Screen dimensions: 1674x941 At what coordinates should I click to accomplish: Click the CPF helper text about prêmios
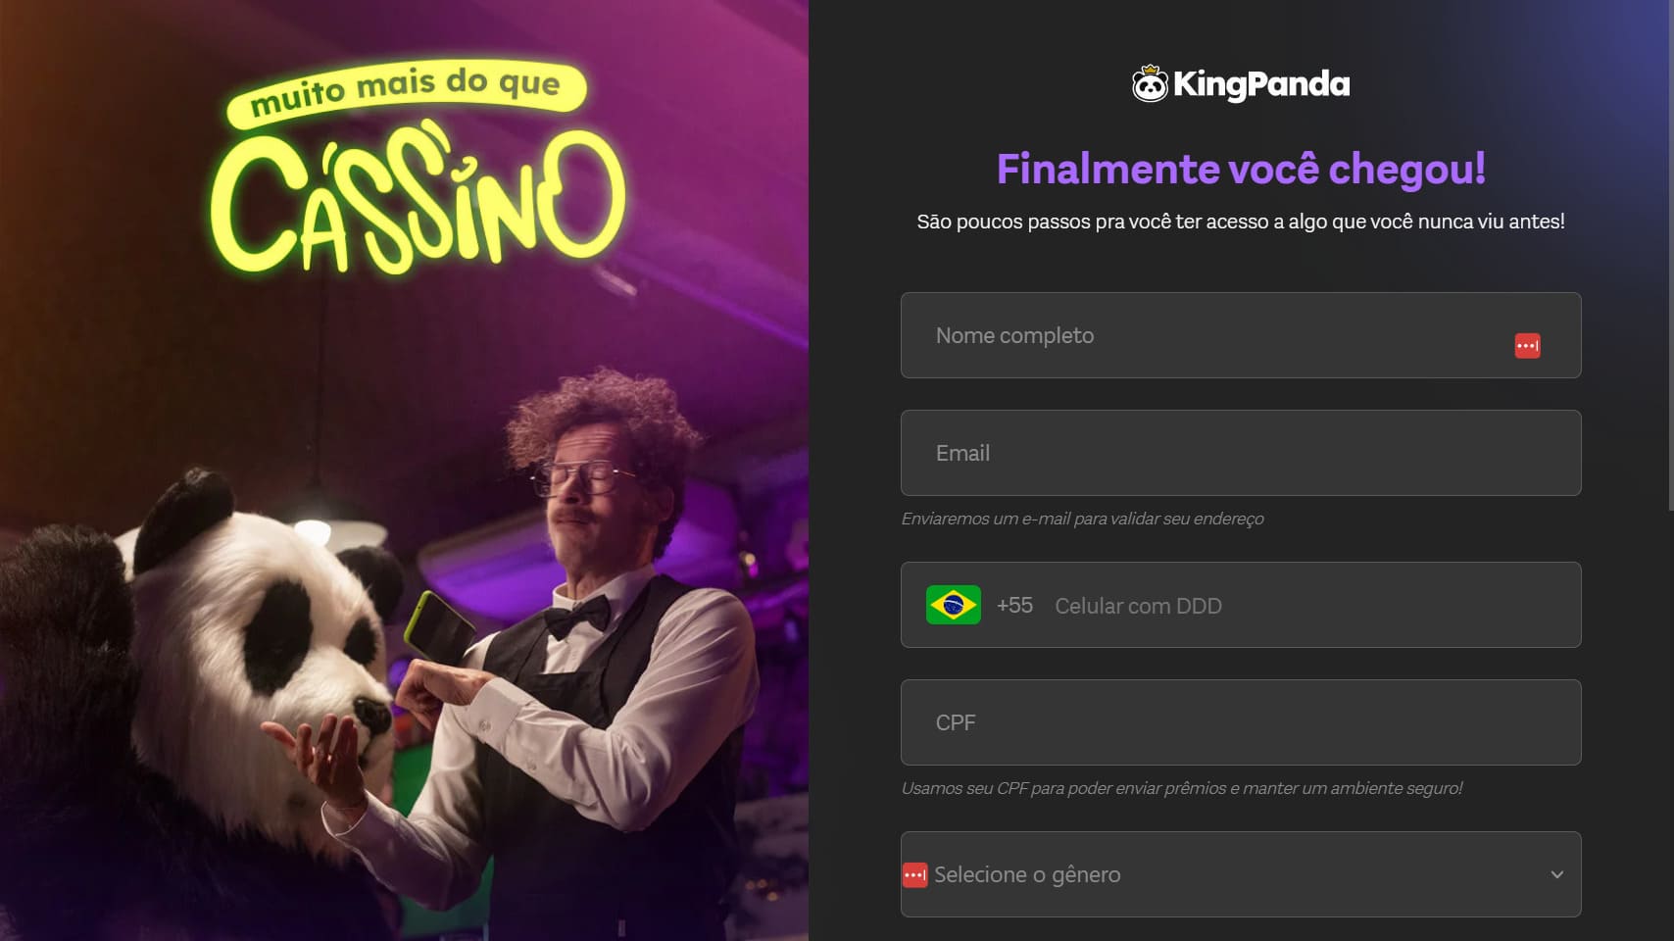click(1182, 788)
